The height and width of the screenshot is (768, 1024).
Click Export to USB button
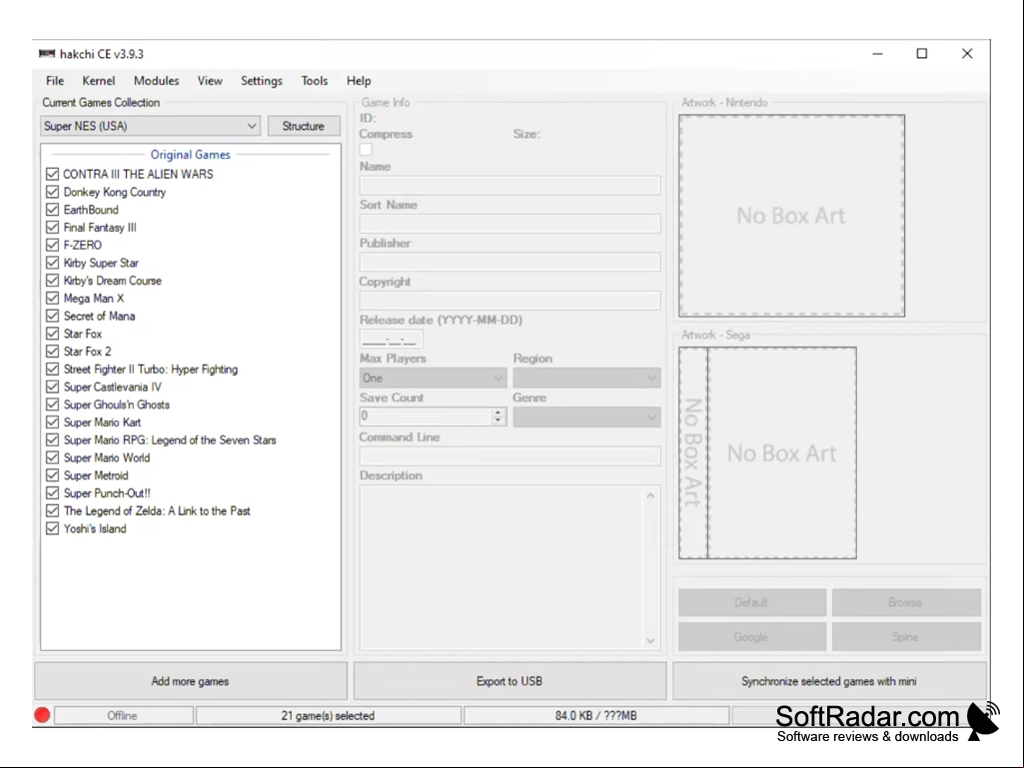point(511,681)
